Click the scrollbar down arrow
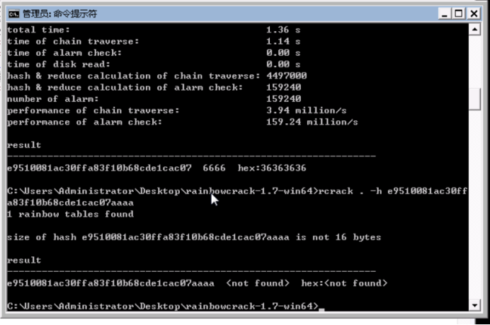Screen dimensions: 490x325 [474, 305]
